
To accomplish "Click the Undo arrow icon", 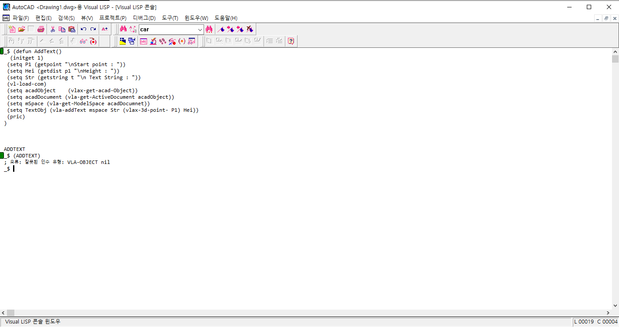I will 84,29.
